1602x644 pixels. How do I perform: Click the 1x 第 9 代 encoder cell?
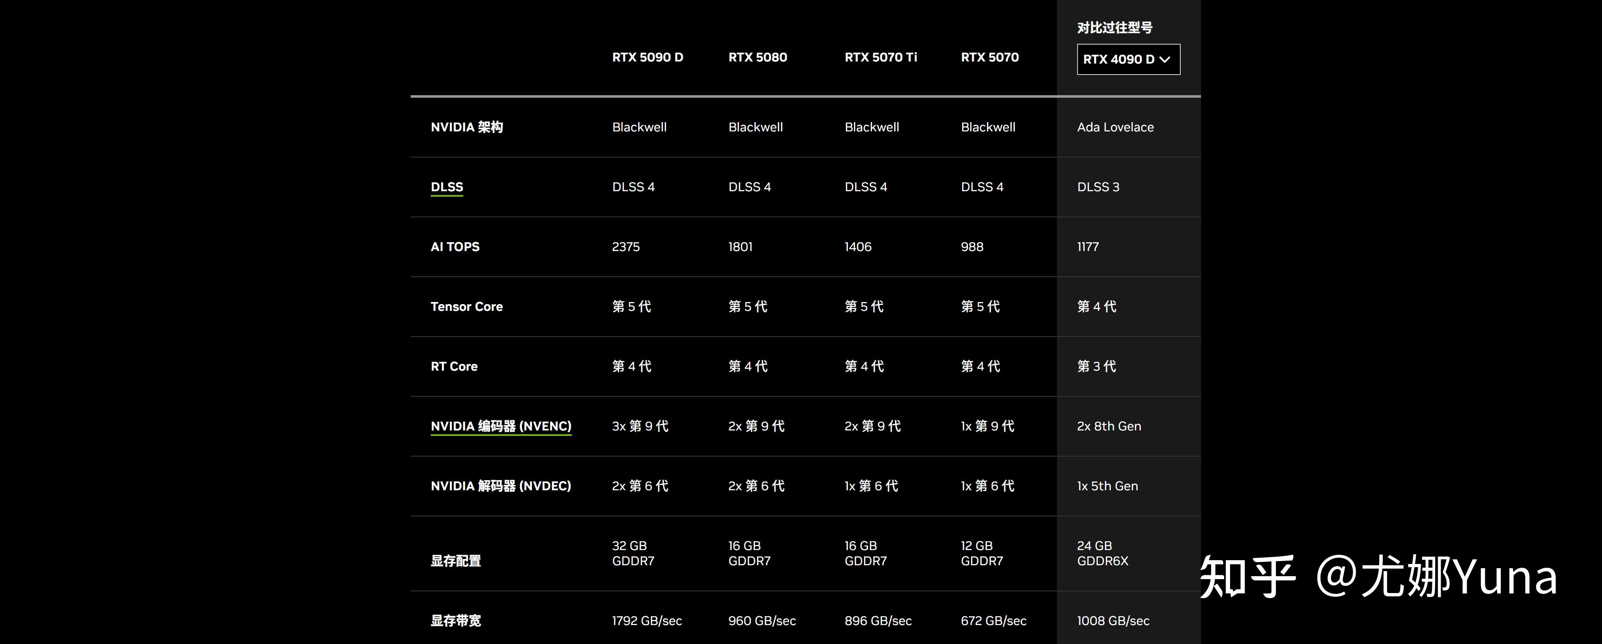point(987,426)
